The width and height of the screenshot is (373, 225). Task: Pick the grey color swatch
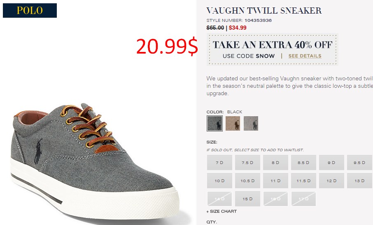coord(251,123)
